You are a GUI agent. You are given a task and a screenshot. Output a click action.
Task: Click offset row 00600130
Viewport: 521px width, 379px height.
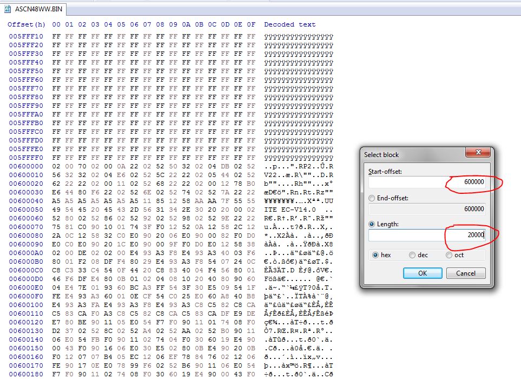(x=26, y=331)
